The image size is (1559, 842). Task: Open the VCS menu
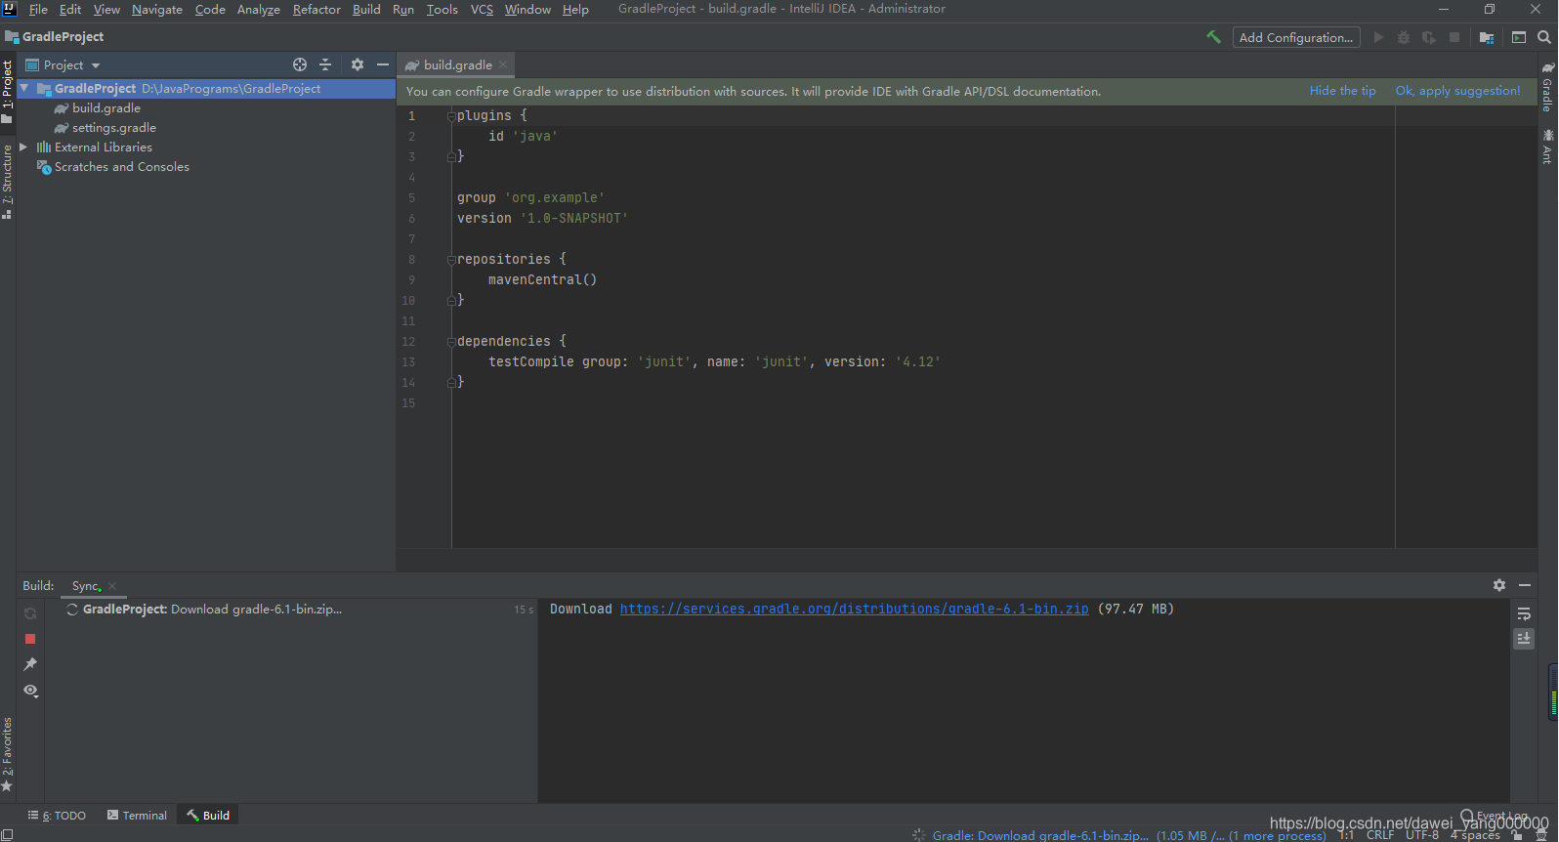pyautogui.click(x=482, y=9)
